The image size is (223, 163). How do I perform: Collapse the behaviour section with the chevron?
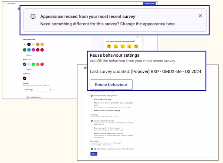tap(210, 68)
